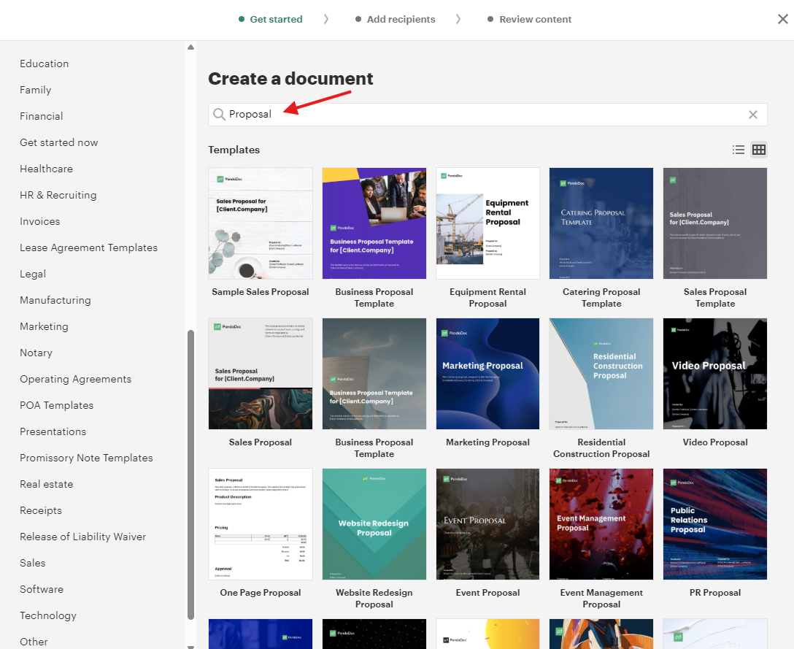Open the POA Templates category
Screen dimensions: 794x649
57,405
